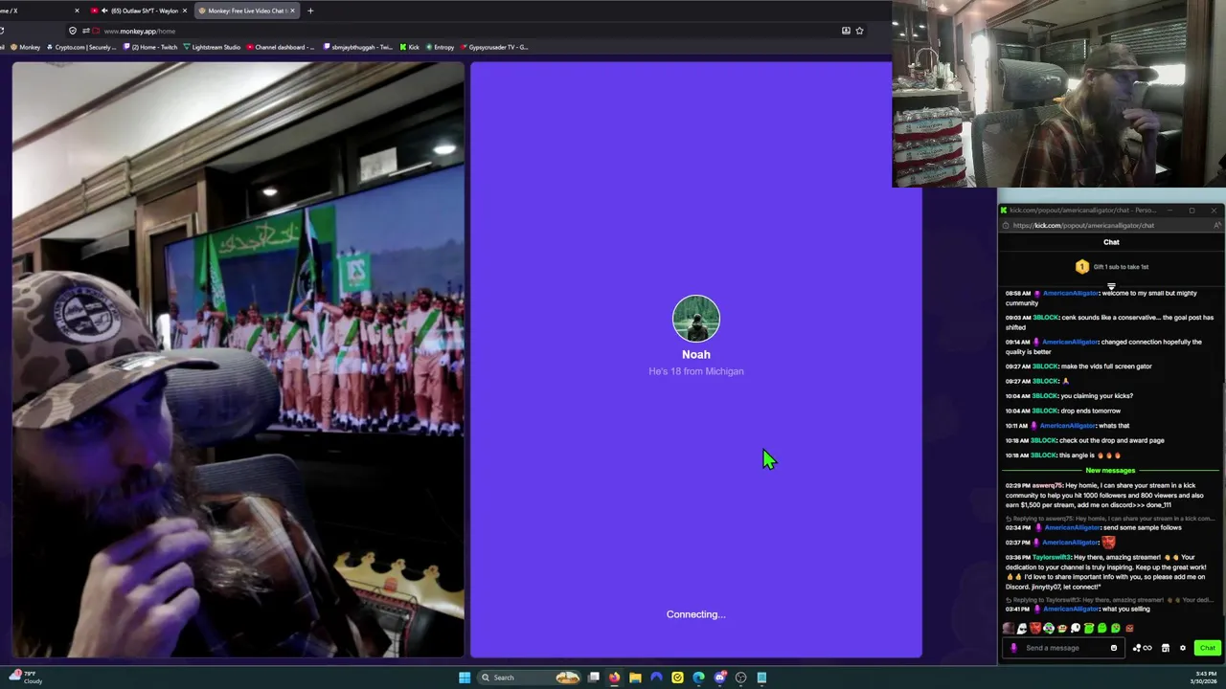
Task: Click Noah's profile avatar
Action: pos(696,319)
